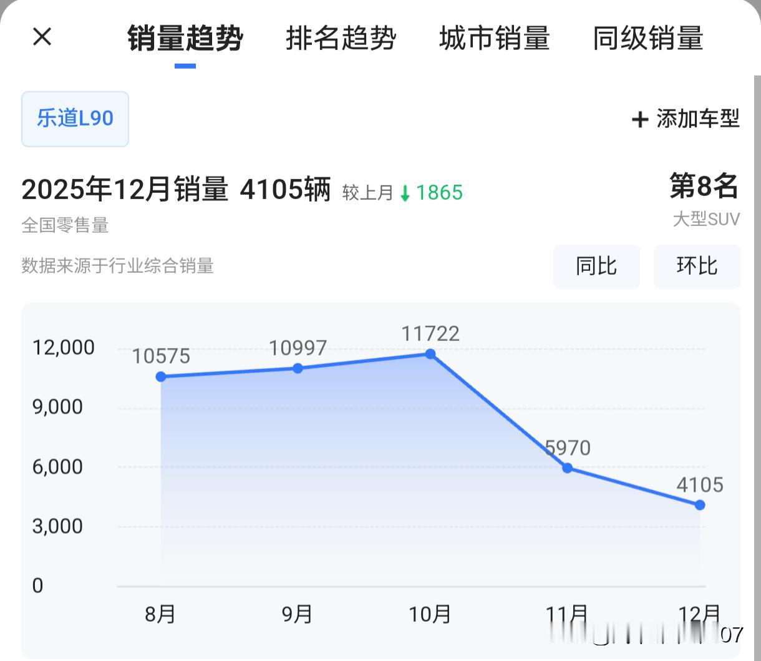
Task: Select the December data point 4105
Action: [x=700, y=504]
